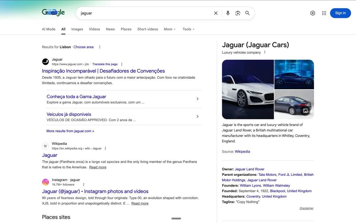
Task: Switch to News tab
Action: coord(110,29)
